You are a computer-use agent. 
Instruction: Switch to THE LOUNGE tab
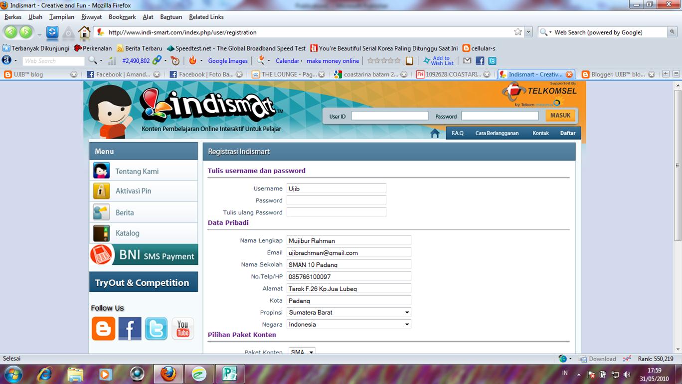pyautogui.click(x=289, y=74)
